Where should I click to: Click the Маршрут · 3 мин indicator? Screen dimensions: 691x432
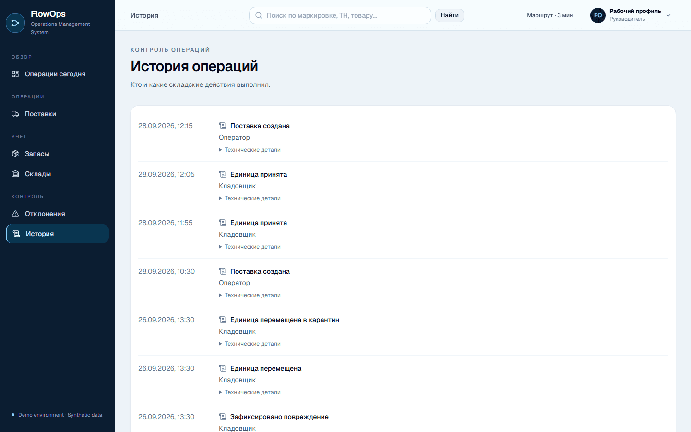(550, 15)
